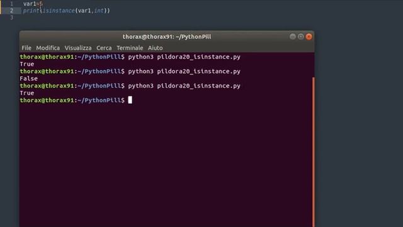This screenshot has height=227, width=403.
Task: Click editor line number 2
Action: click(11, 11)
